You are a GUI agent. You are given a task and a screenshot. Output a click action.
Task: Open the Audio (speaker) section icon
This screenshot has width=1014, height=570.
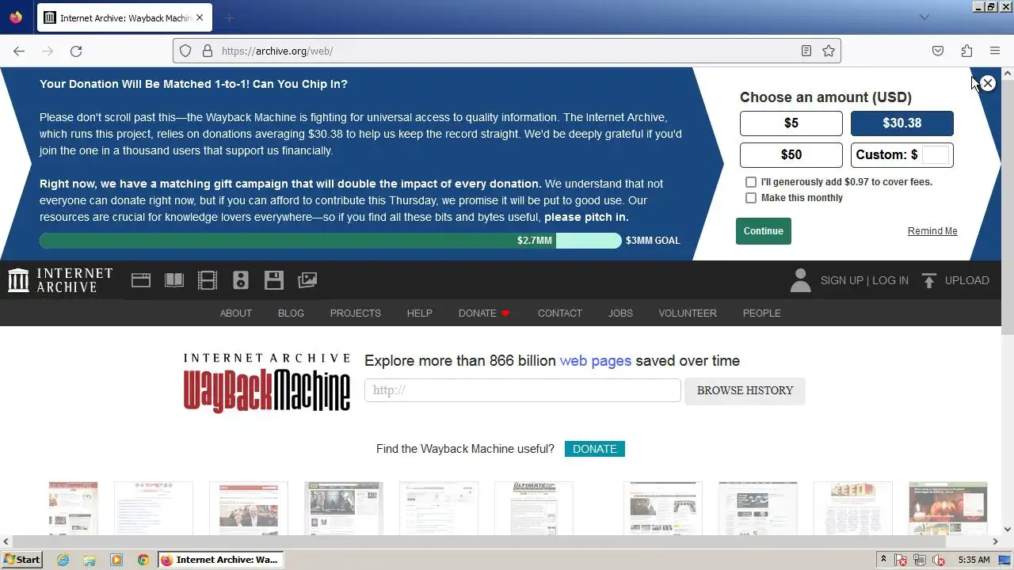tap(241, 280)
